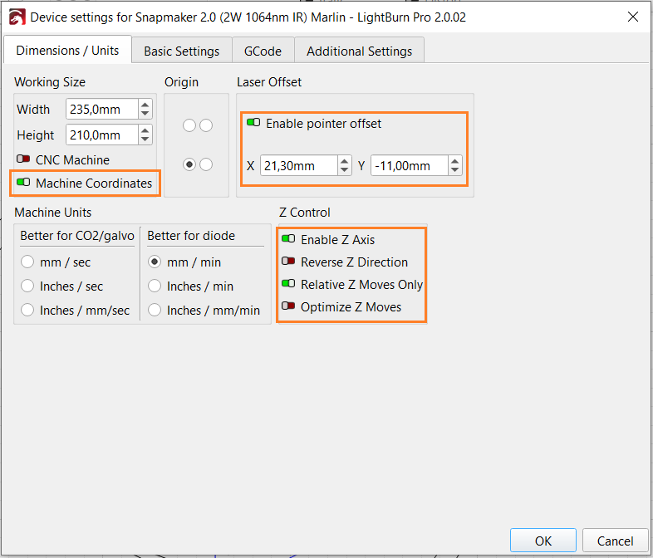This screenshot has height=558, width=653.
Task: Toggle the Reverse Z Direction switch
Action: pos(288,262)
